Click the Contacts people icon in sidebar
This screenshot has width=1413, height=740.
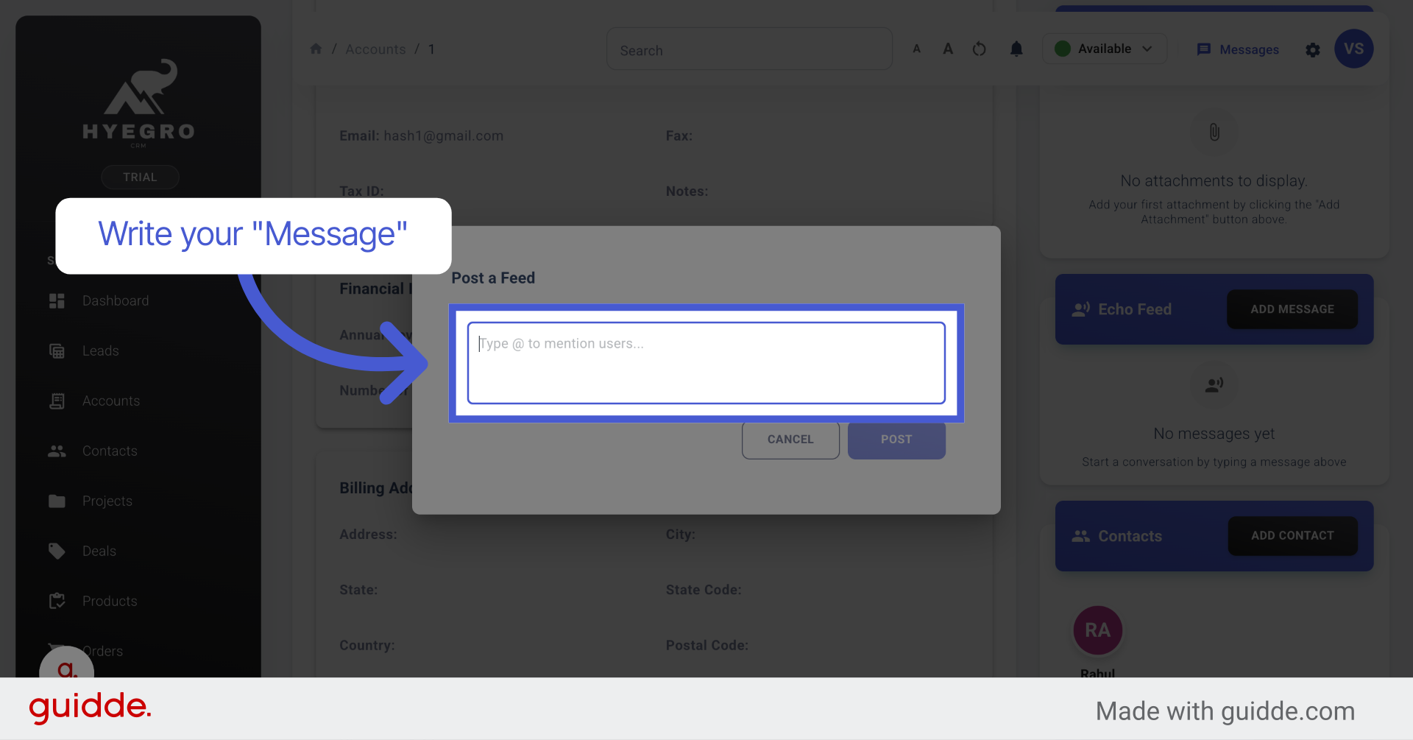coord(57,451)
